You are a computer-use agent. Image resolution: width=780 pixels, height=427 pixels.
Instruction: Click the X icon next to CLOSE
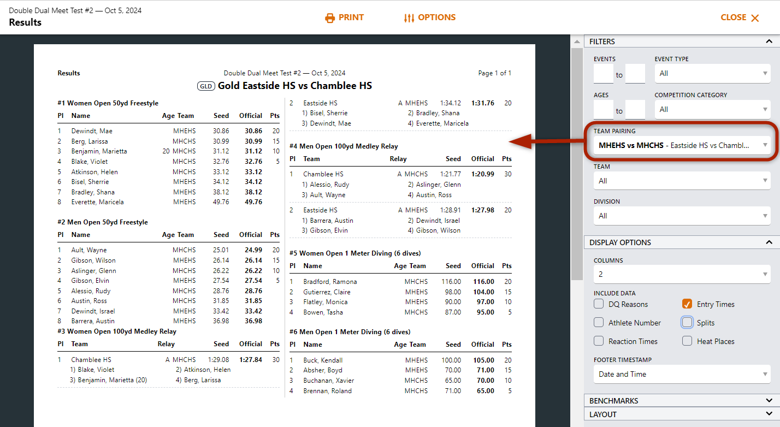pos(755,18)
